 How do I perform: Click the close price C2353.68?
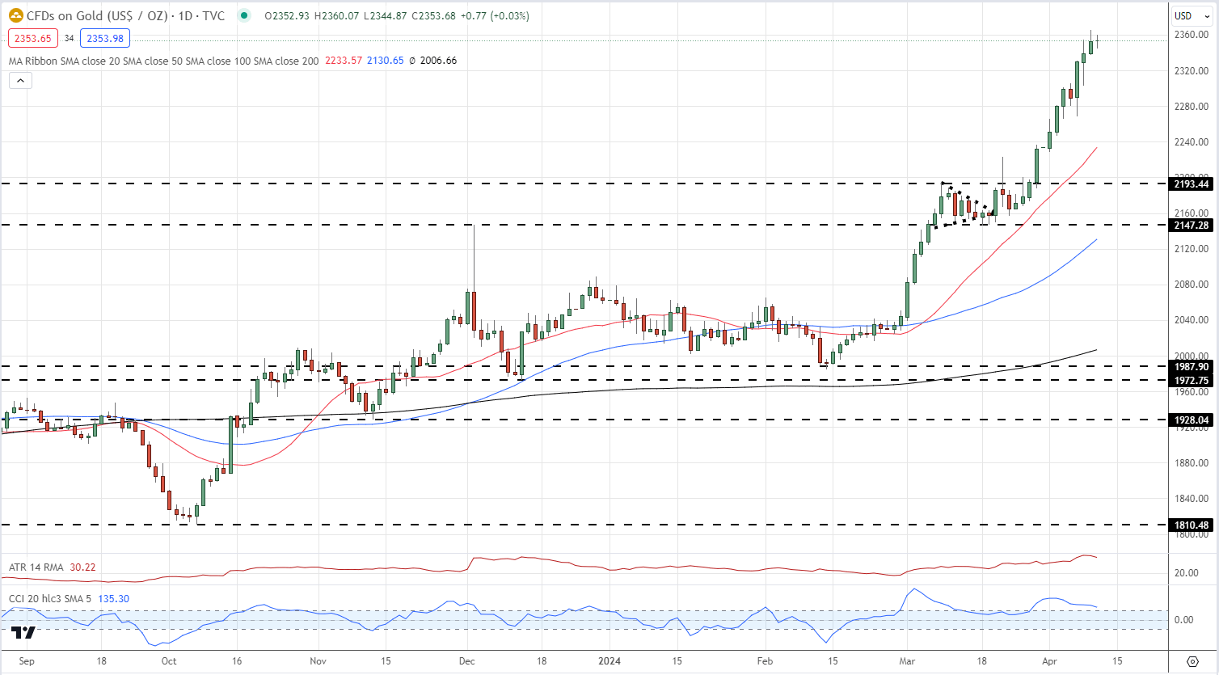pyautogui.click(x=433, y=16)
